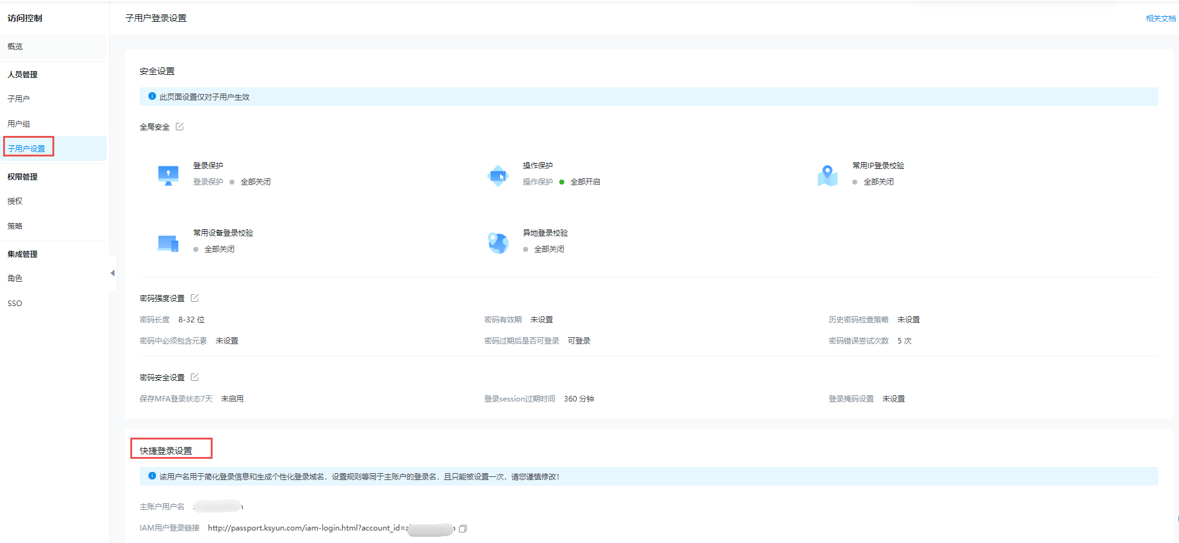Click the 权限管理 section header
The height and width of the screenshot is (543, 1179).
[22, 176]
